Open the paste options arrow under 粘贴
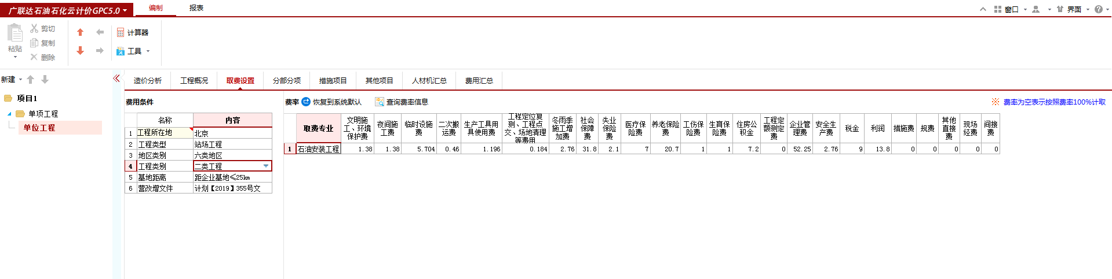1112x279 pixels. 15,57
